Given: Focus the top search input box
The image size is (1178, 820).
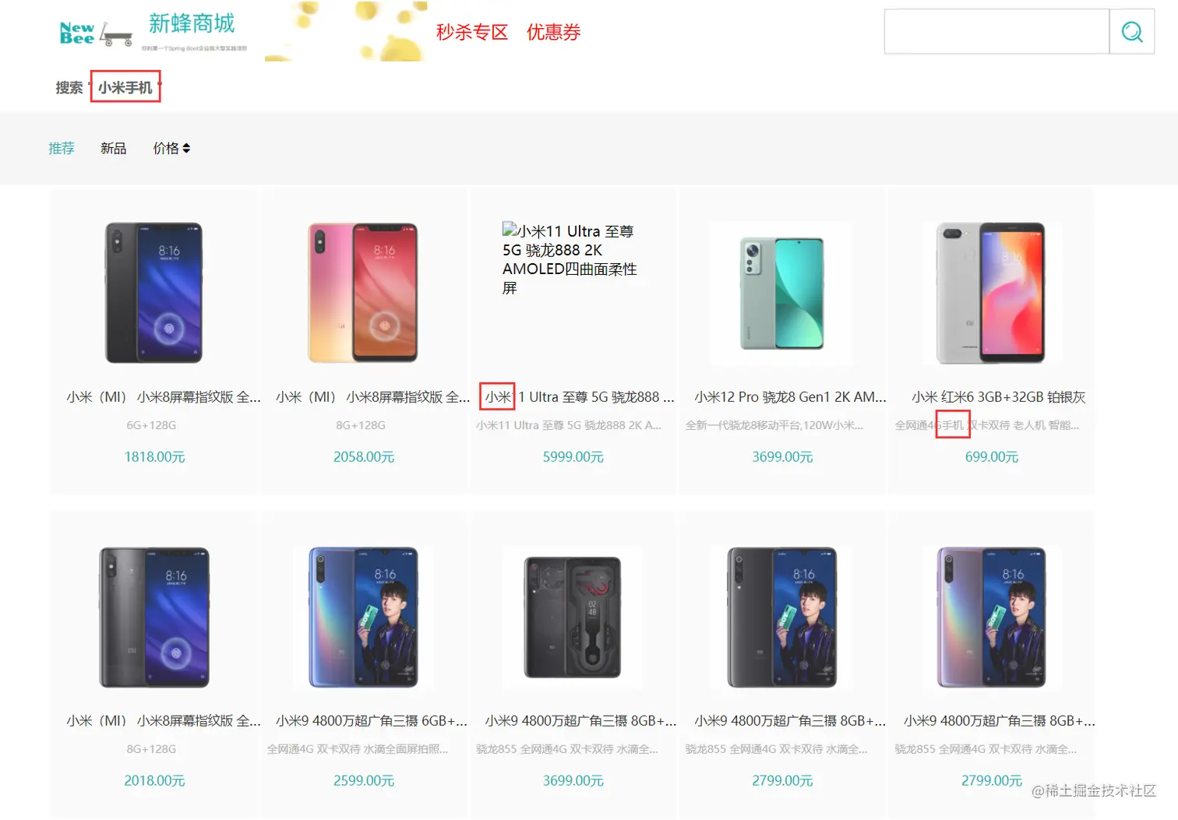Looking at the screenshot, I should (x=996, y=32).
